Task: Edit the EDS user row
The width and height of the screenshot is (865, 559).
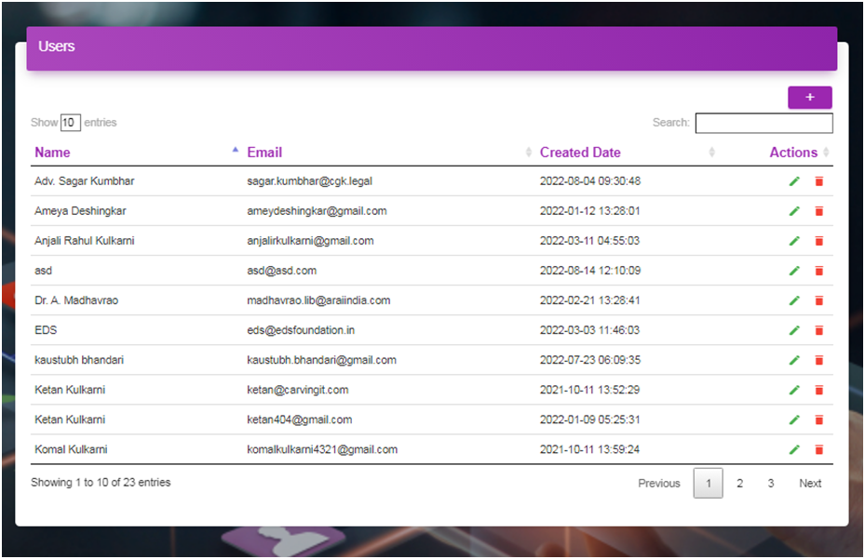Action: 794,330
